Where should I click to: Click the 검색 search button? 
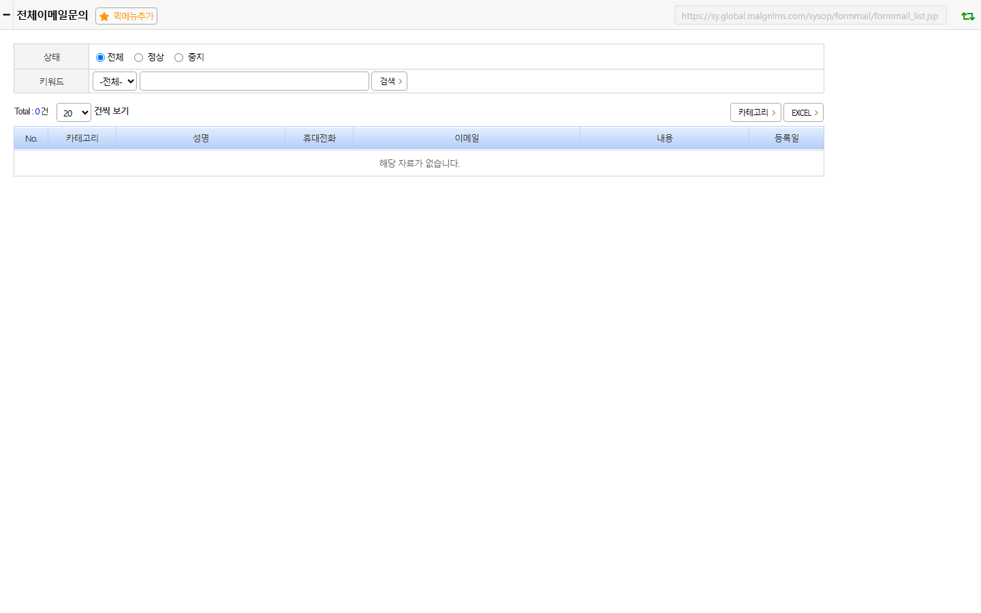(x=389, y=81)
